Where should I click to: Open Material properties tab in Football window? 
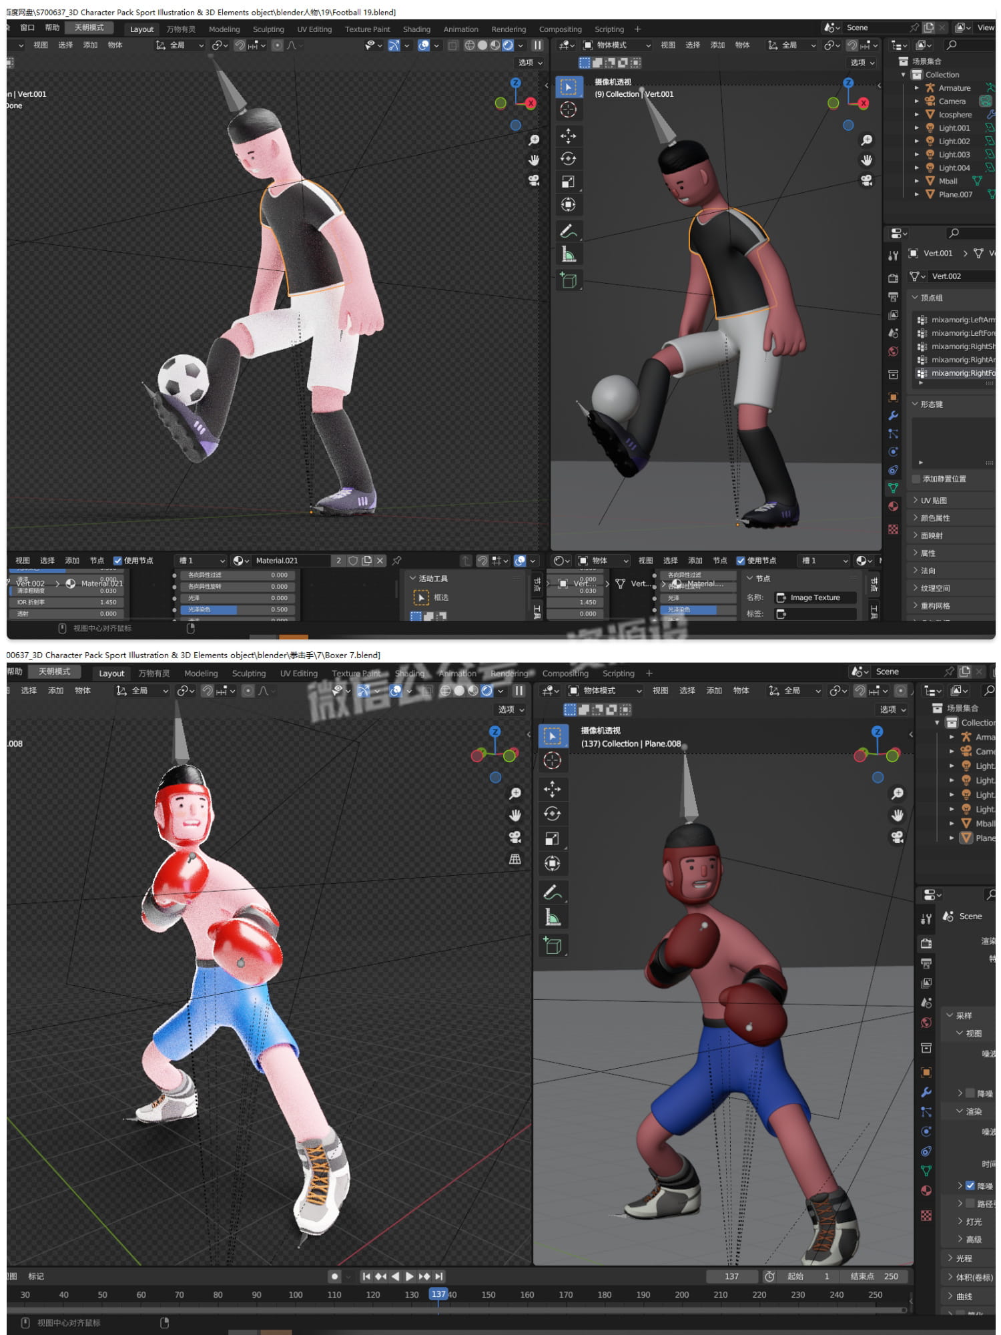[x=893, y=507]
